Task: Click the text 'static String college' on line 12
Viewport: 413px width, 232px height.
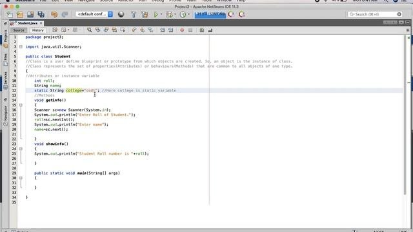Action: (58, 90)
